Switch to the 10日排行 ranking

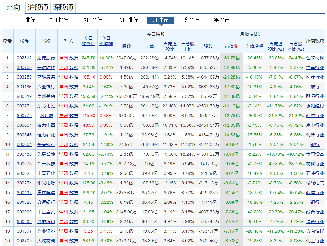coord(127,20)
